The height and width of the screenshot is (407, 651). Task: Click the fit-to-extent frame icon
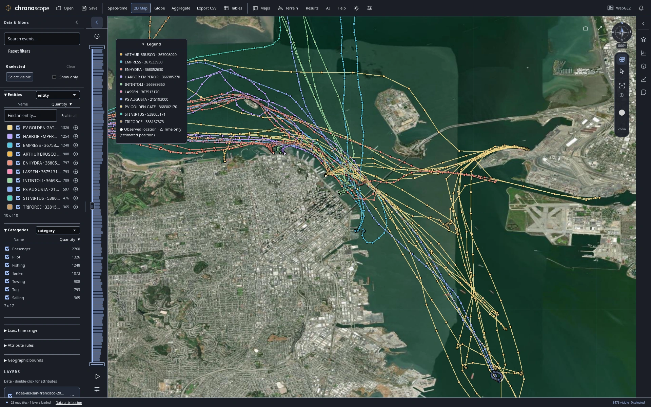622,85
